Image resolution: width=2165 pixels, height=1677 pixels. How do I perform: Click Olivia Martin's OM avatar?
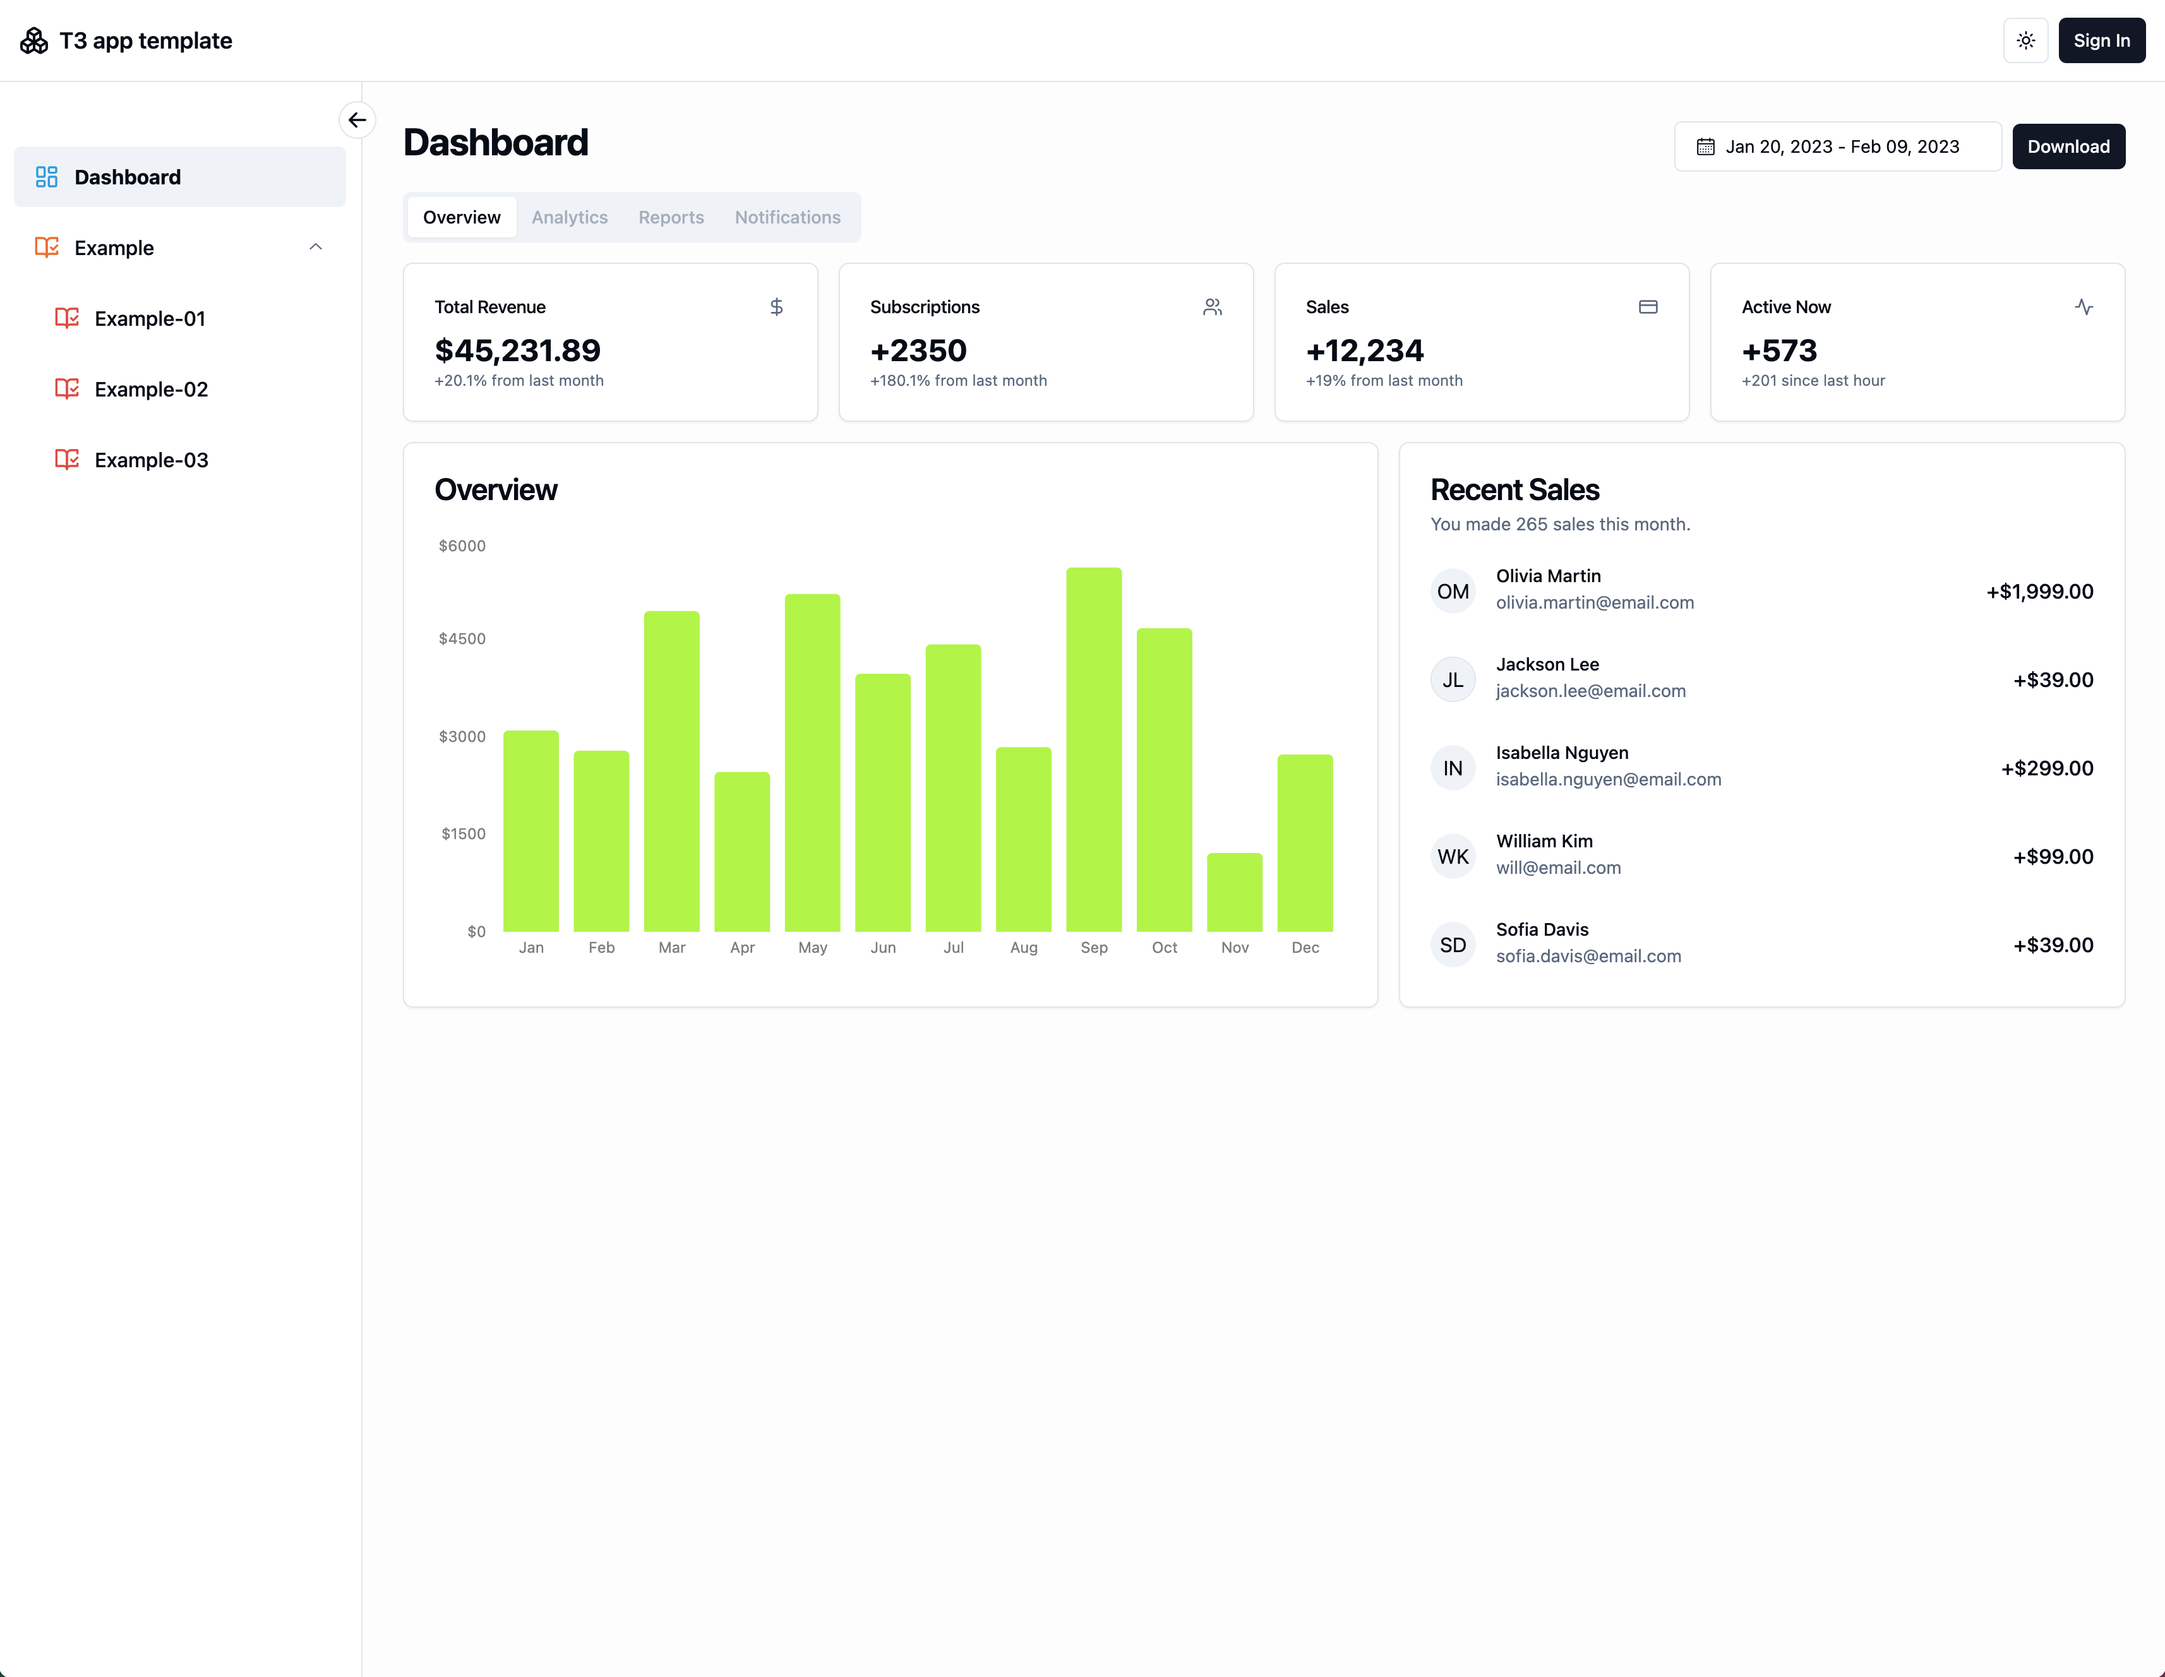coord(1452,592)
